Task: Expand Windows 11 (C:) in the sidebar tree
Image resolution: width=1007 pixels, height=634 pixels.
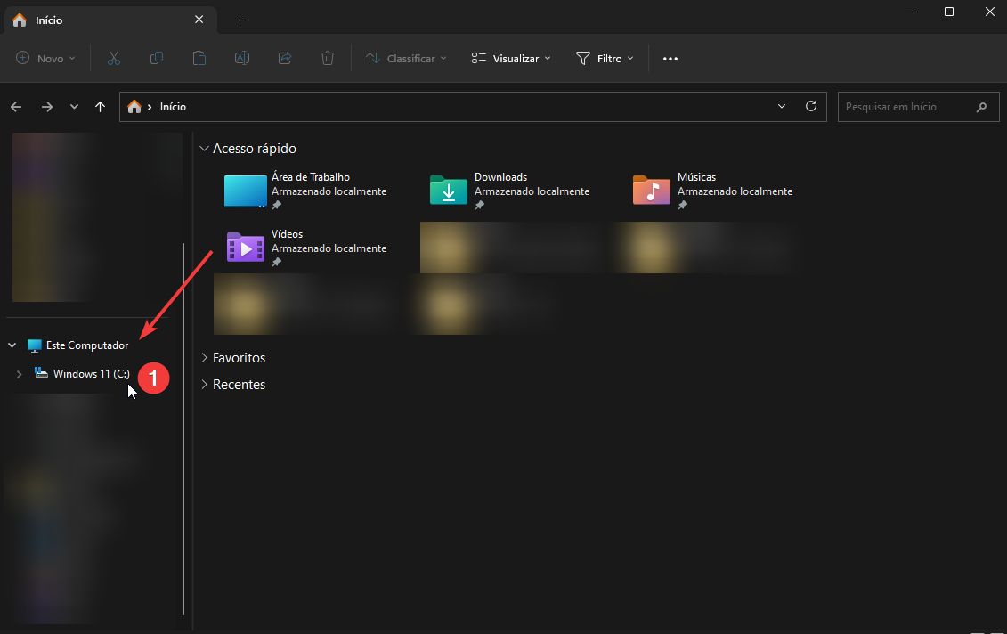Action: point(19,373)
